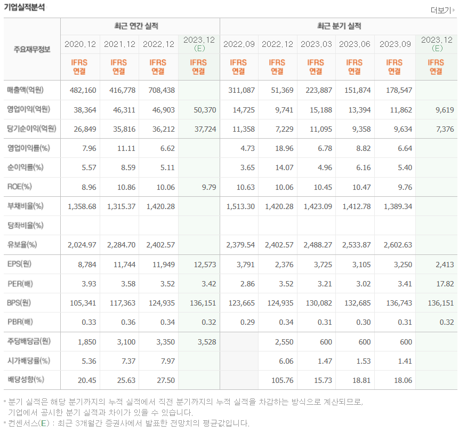Click the payout ratio value 20.45
The width and height of the screenshot is (459, 432).
87,380
